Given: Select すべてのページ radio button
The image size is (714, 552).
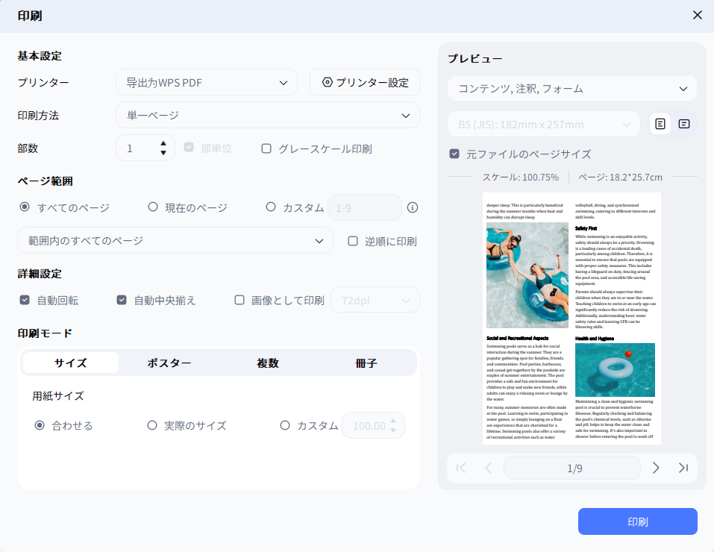Looking at the screenshot, I should coord(25,207).
